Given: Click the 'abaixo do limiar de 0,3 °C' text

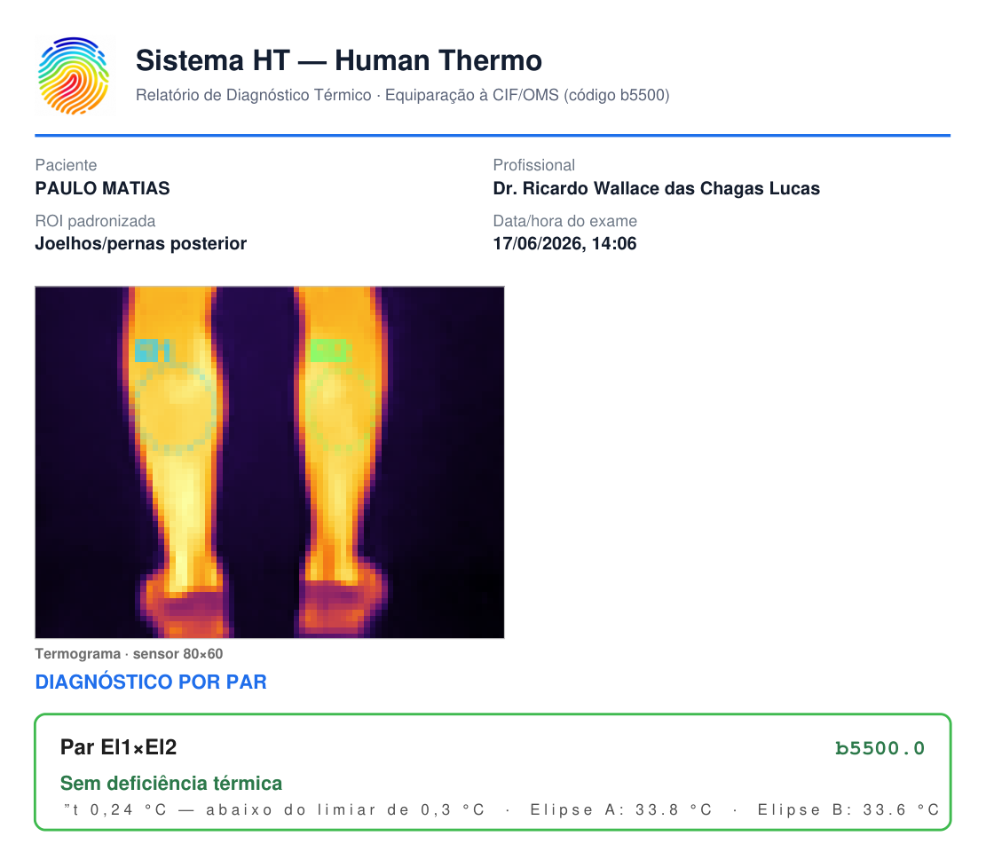Looking at the screenshot, I should (345, 810).
